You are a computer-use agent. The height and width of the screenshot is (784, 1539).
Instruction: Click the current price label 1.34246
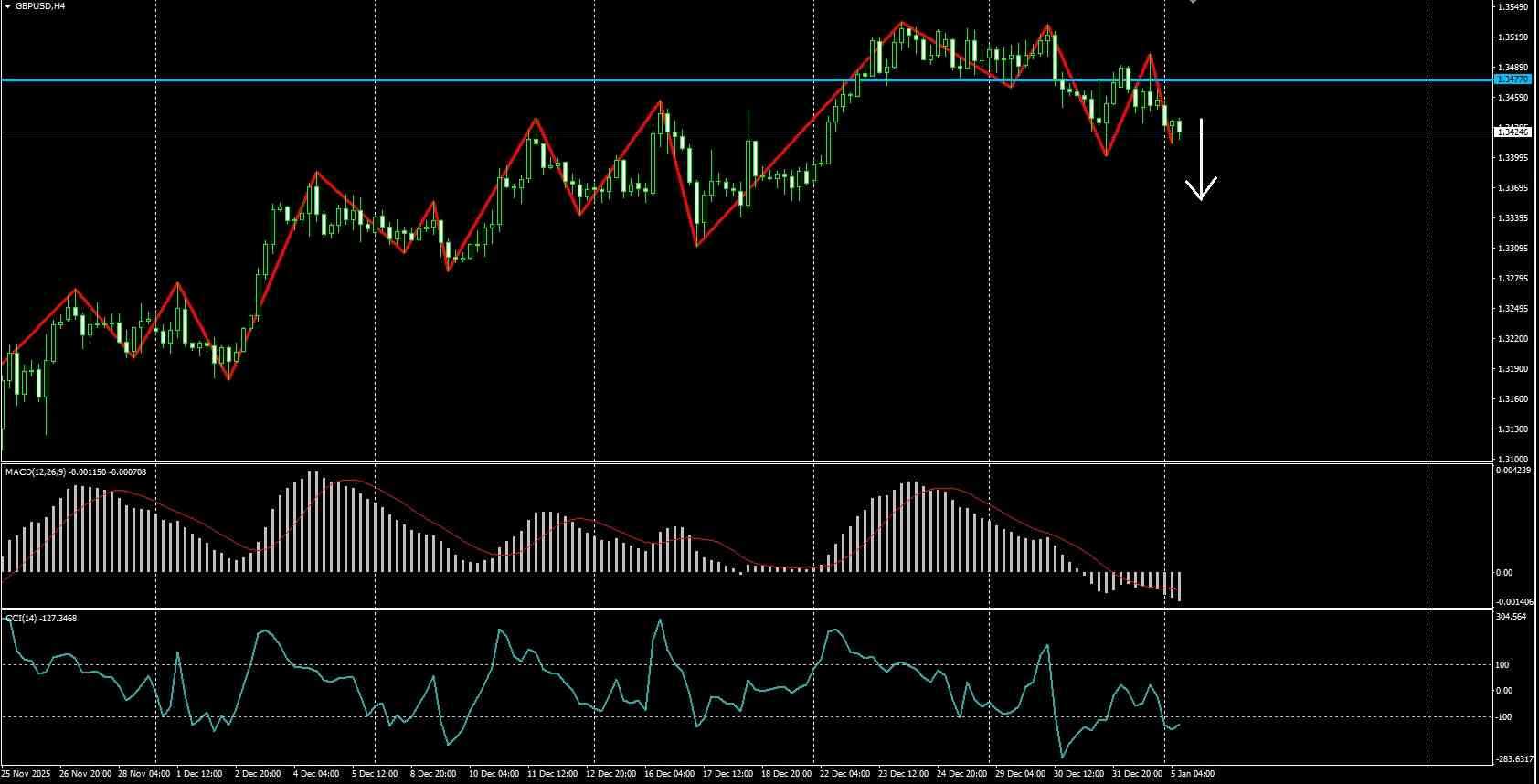point(1512,132)
